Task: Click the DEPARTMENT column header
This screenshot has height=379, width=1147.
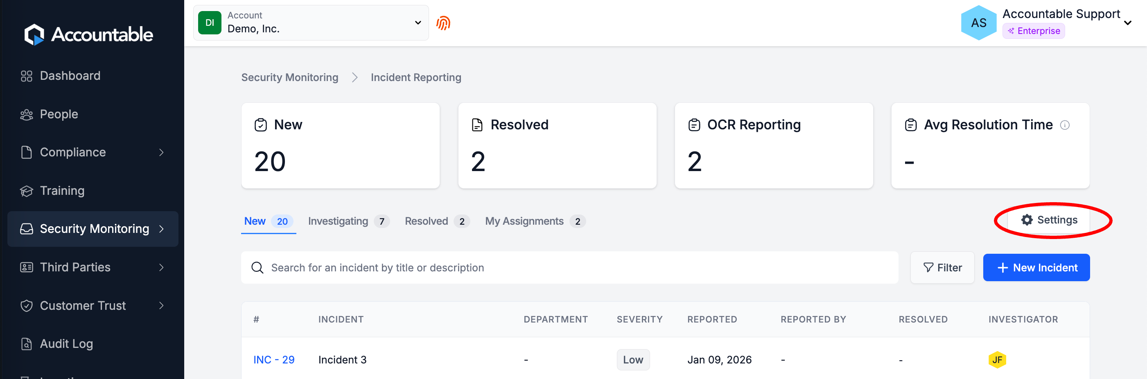Action: pyautogui.click(x=555, y=320)
